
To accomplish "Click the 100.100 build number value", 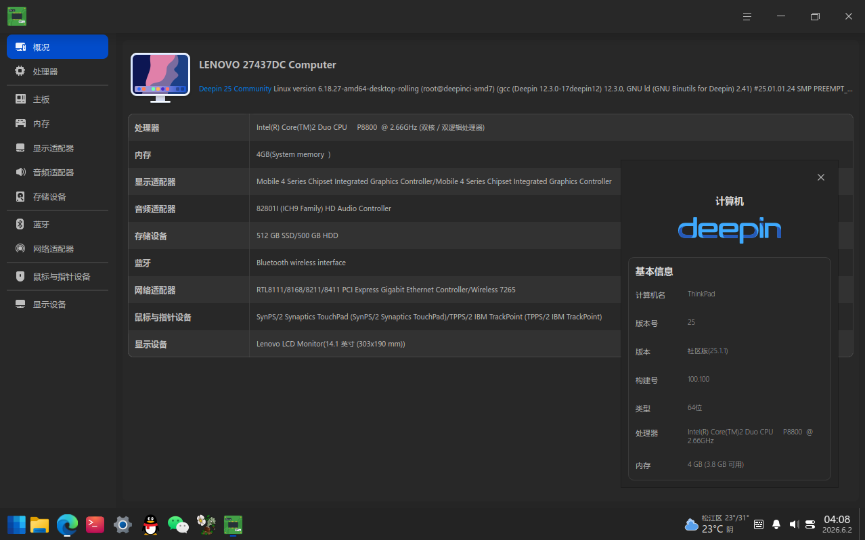I will coord(698,379).
